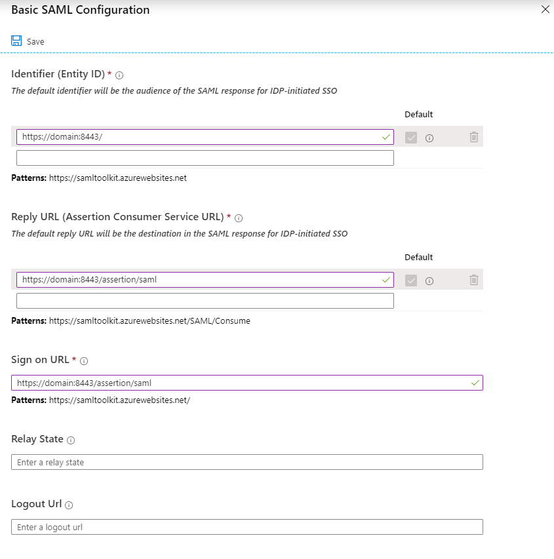Open the info tooltip beside Sign on URL
This screenshot has width=554, height=559.
click(83, 360)
